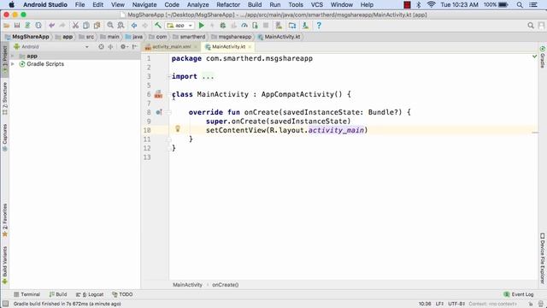
Task: Toggle the Build tool window
Action: [x=58, y=294]
